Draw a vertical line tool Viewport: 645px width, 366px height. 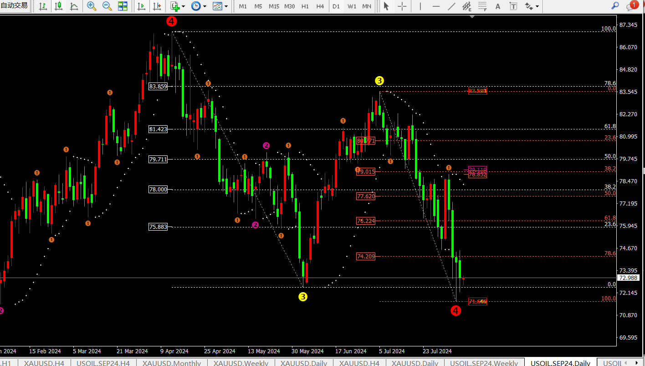tap(420, 6)
